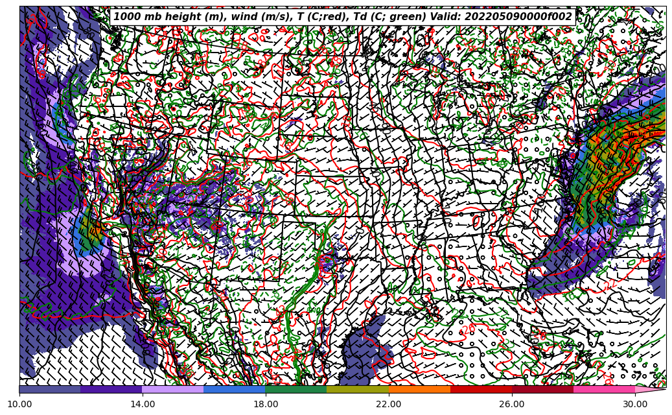
Task: Select the green 18–20 colorbar segment
Action: tap(296, 389)
